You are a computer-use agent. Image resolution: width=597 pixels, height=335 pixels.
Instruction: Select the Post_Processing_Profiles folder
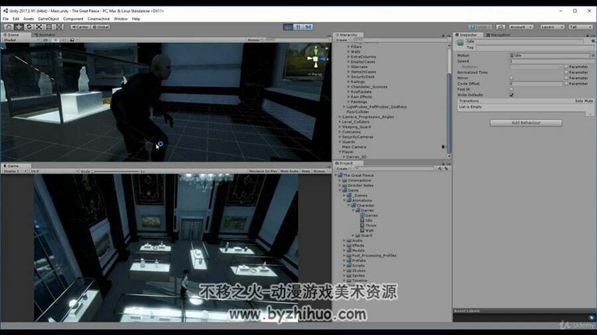(371, 256)
